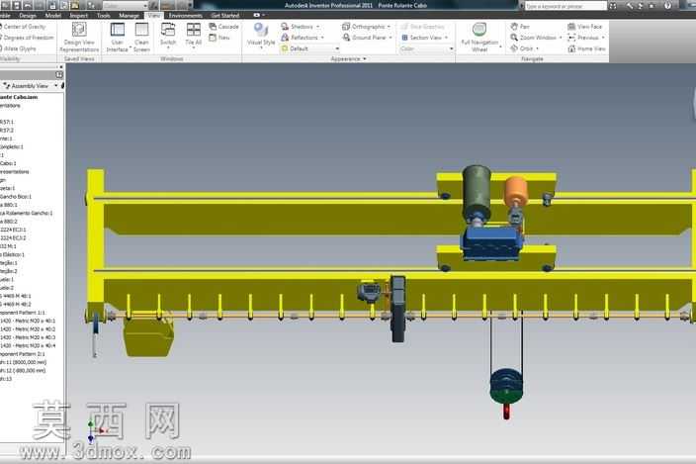Viewport: 696px width, 464px height.
Task: Open Design View Representations
Action: [79, 38]
